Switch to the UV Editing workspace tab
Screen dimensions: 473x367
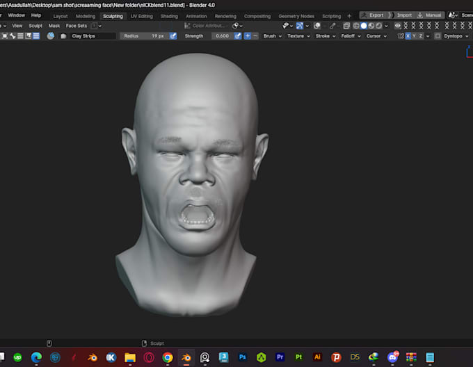pos(141,16)
